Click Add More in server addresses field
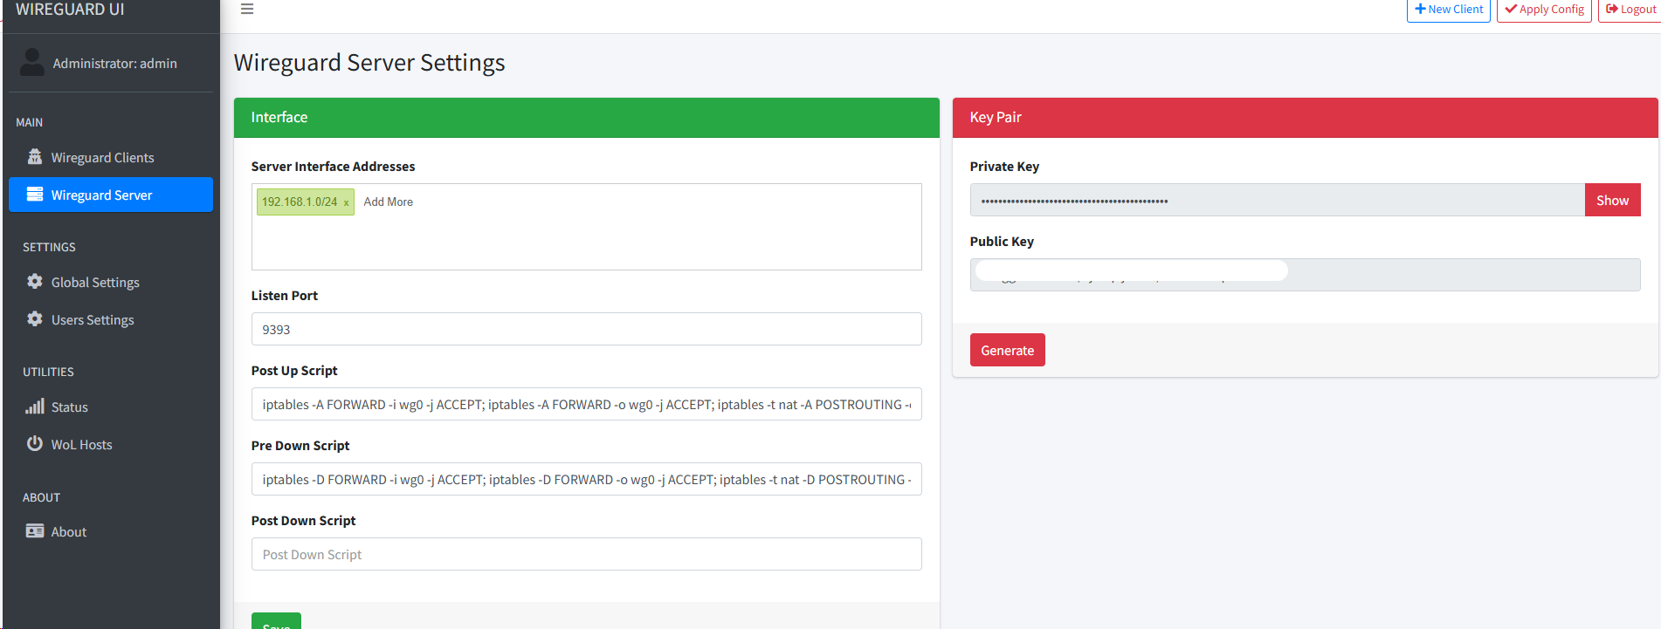The width and height of the screenshot is (1661, 629). point(389,202)
